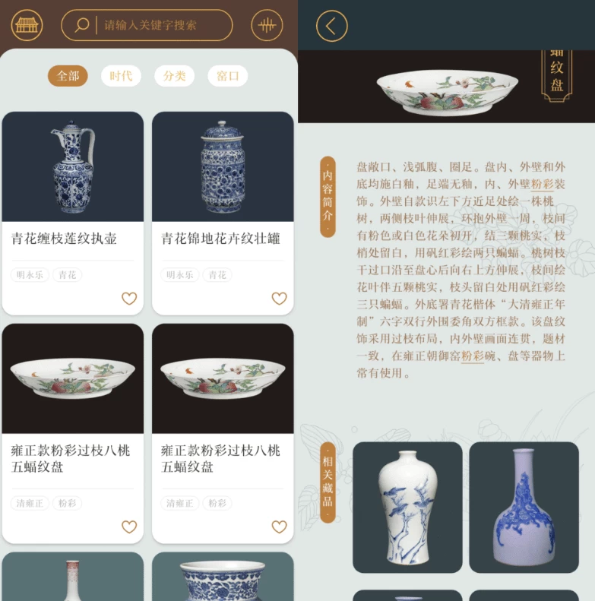Tap the search magnifier icon
Image resolution: width=595 pixels, height=601 pixels.
(81, 25)
